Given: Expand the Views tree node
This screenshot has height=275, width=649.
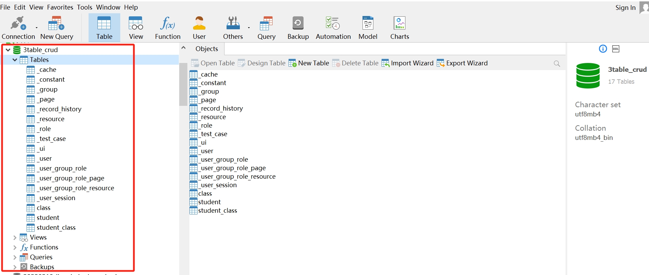Looking at the screenshot, I should tap(15, 238).
